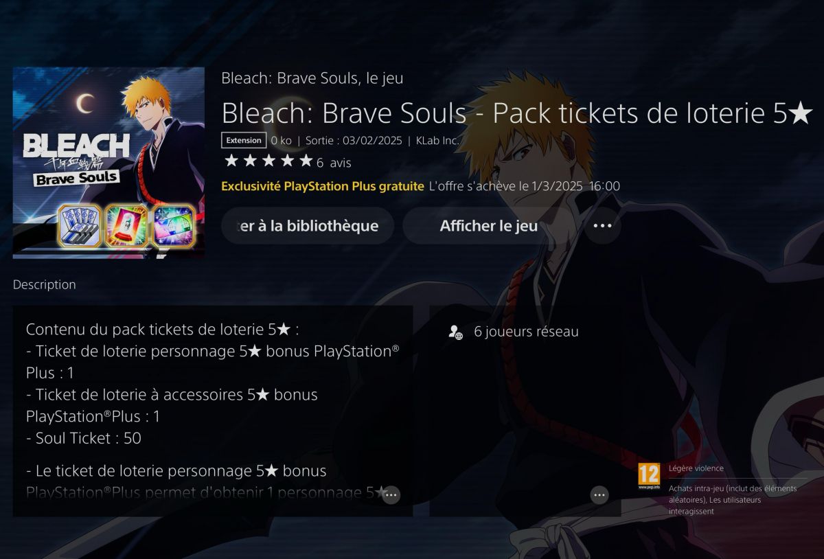Click the red accessory ticket icon on cover
824x559 pixels.
pos(127,226)
